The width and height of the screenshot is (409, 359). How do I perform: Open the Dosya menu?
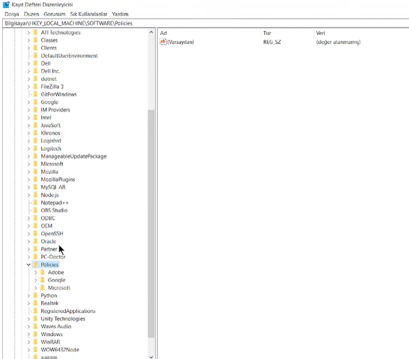click(12, 14)
